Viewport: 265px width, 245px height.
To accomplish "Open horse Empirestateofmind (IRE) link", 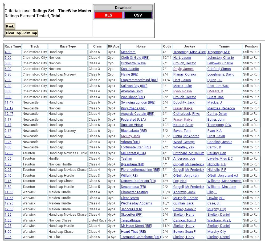I will point(139,80).
